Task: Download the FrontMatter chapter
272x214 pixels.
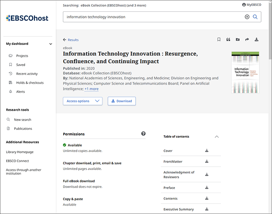Action: 207,161
